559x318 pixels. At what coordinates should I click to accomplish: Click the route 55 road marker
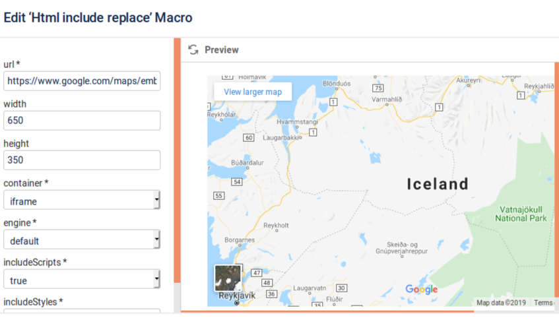219,195
